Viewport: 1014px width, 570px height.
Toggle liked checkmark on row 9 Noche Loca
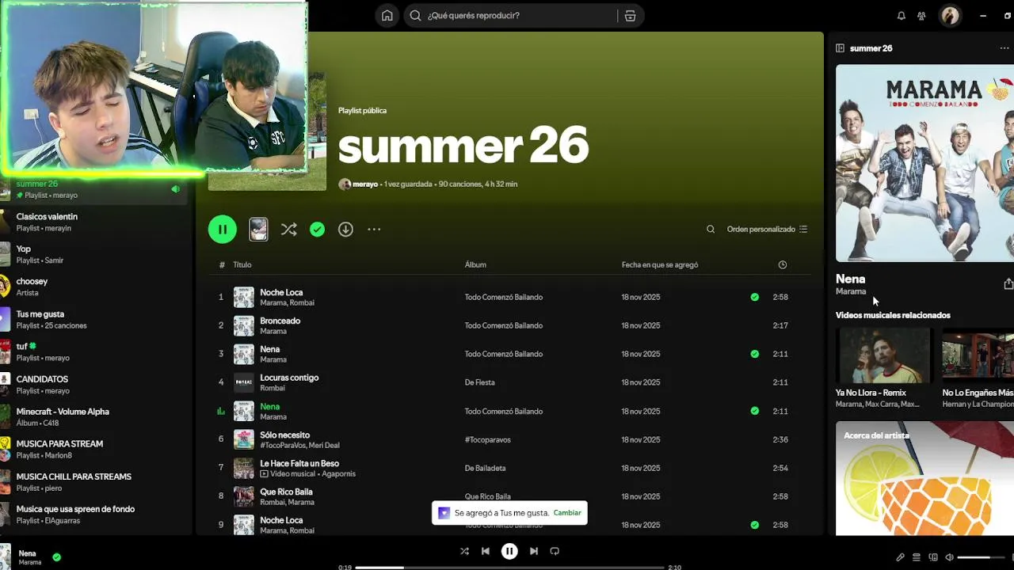(754, 525)
